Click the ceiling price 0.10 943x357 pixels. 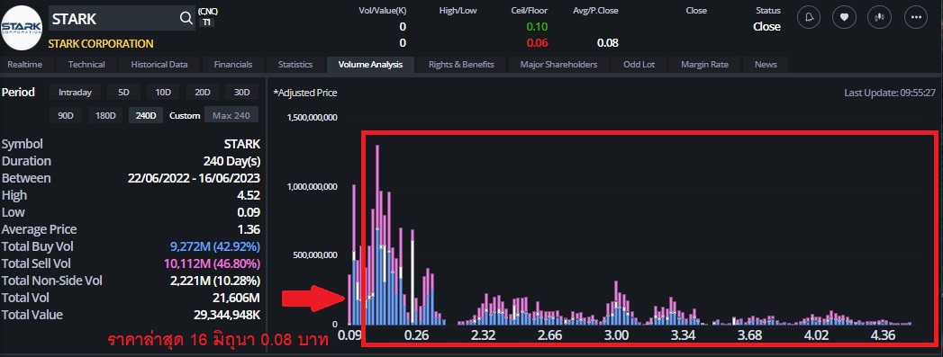pyautogui.click(x=537, y=26)
